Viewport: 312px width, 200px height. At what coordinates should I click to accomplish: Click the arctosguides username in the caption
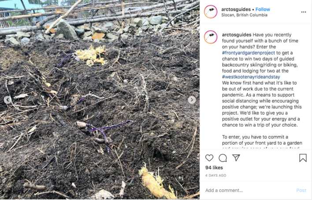tap(237, 35)
